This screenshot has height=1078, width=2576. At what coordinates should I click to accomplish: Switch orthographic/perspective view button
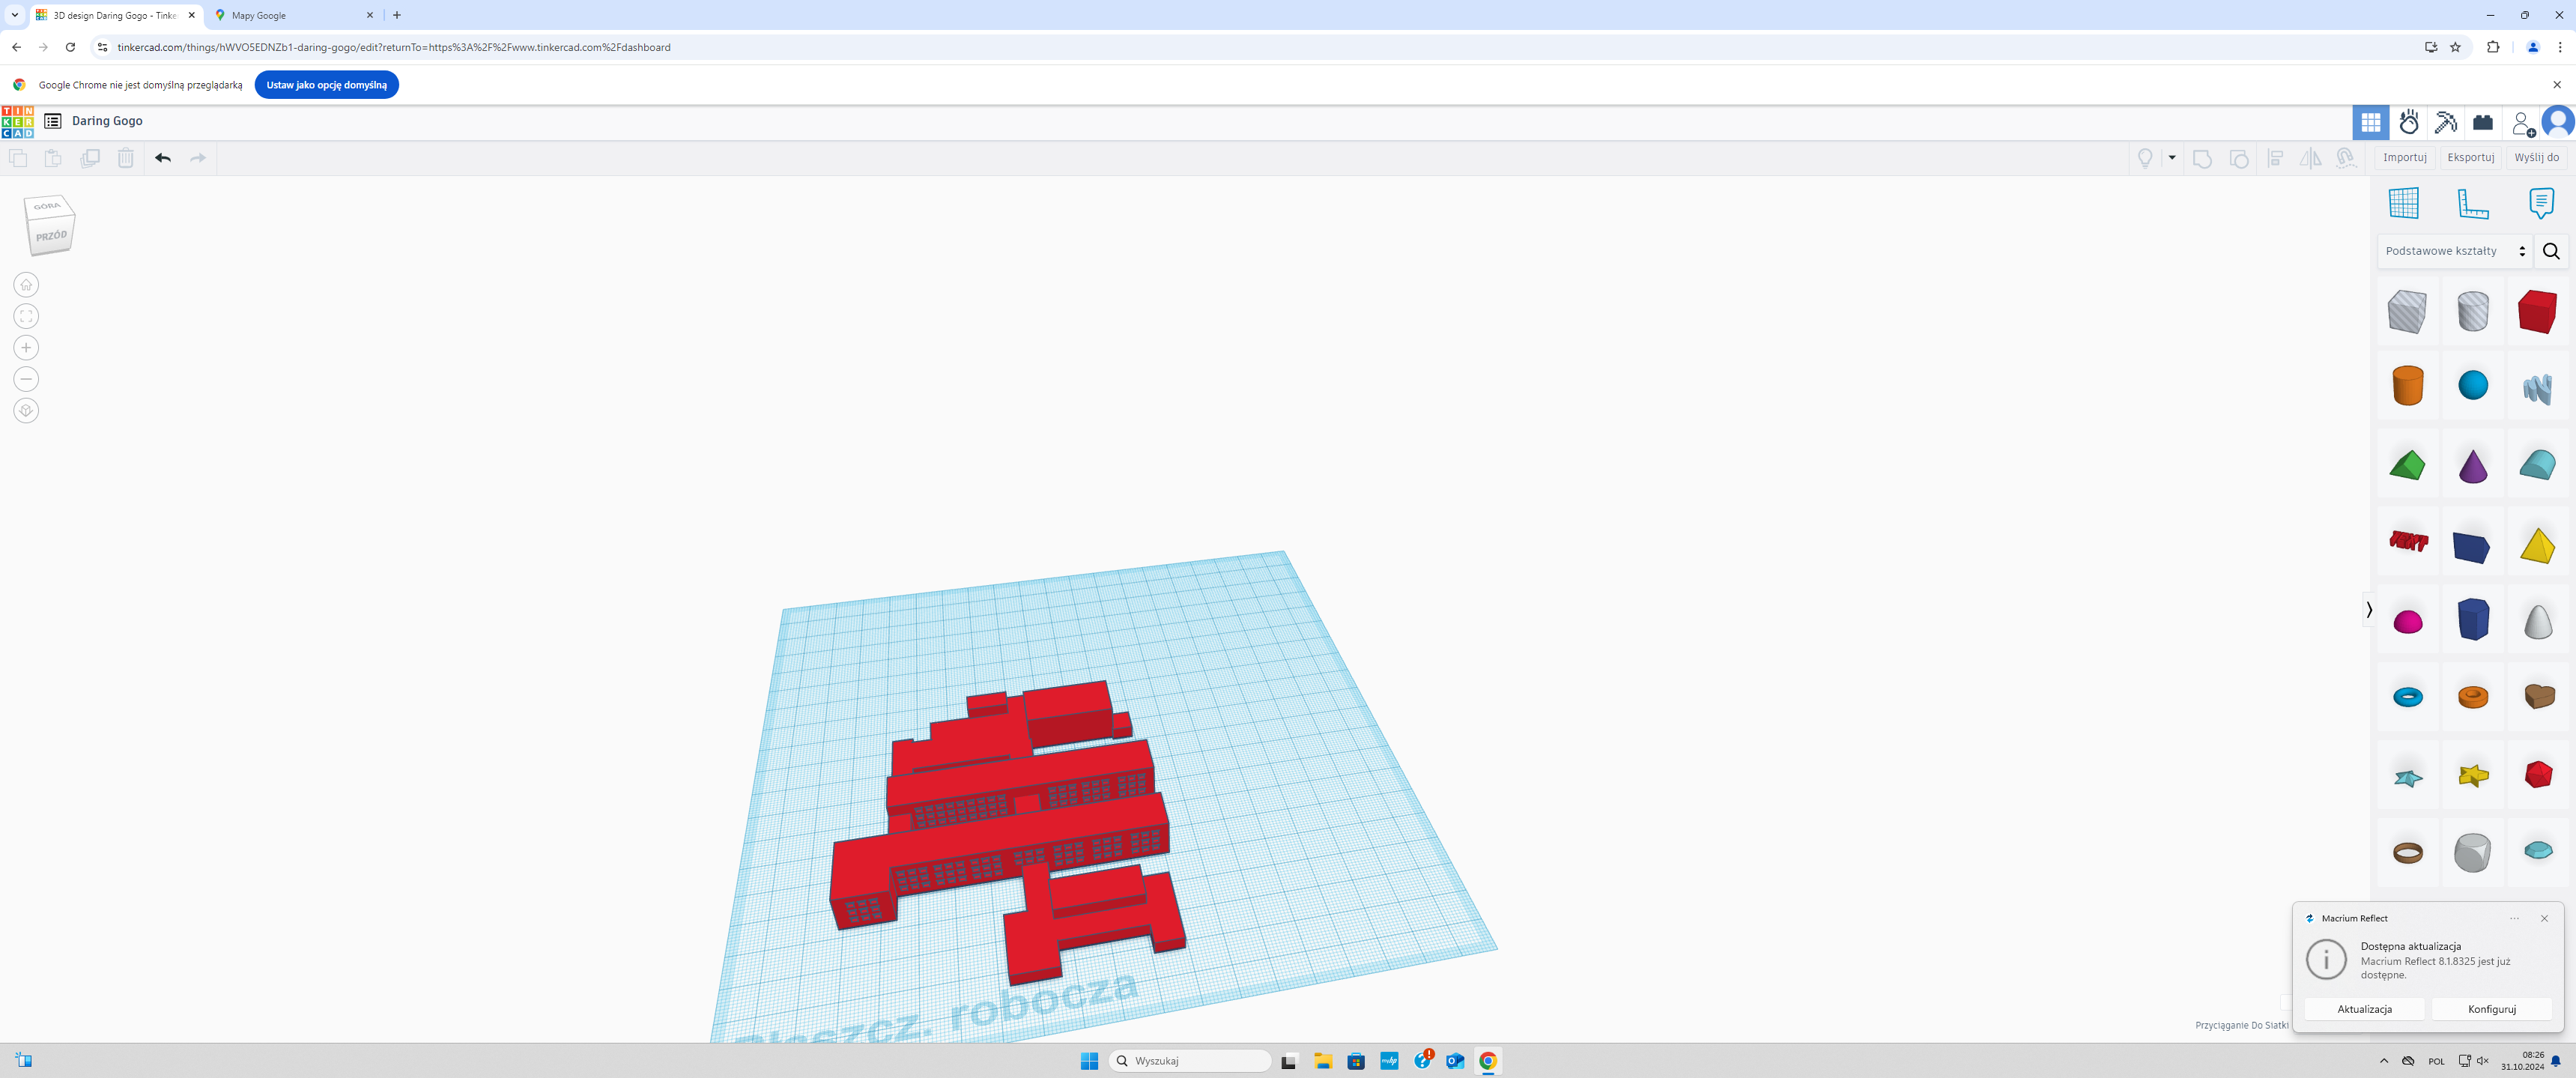tap(26, 411)
